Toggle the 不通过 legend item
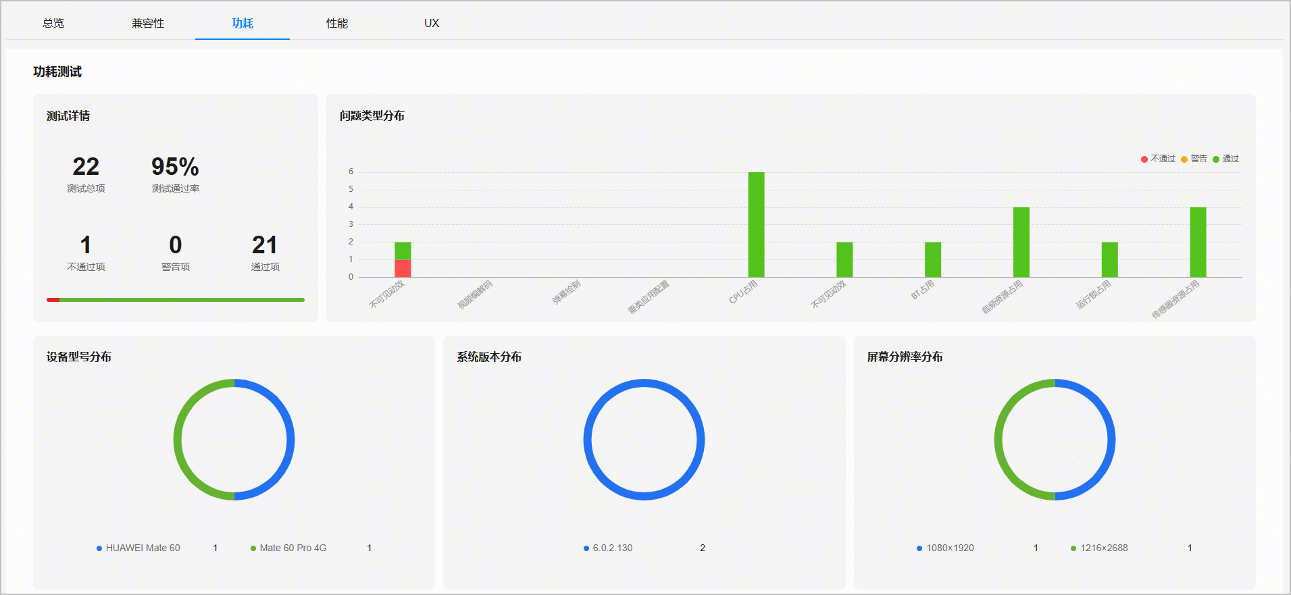The width and height of the screenshot is (1291, 595). tap(1158, 159)
